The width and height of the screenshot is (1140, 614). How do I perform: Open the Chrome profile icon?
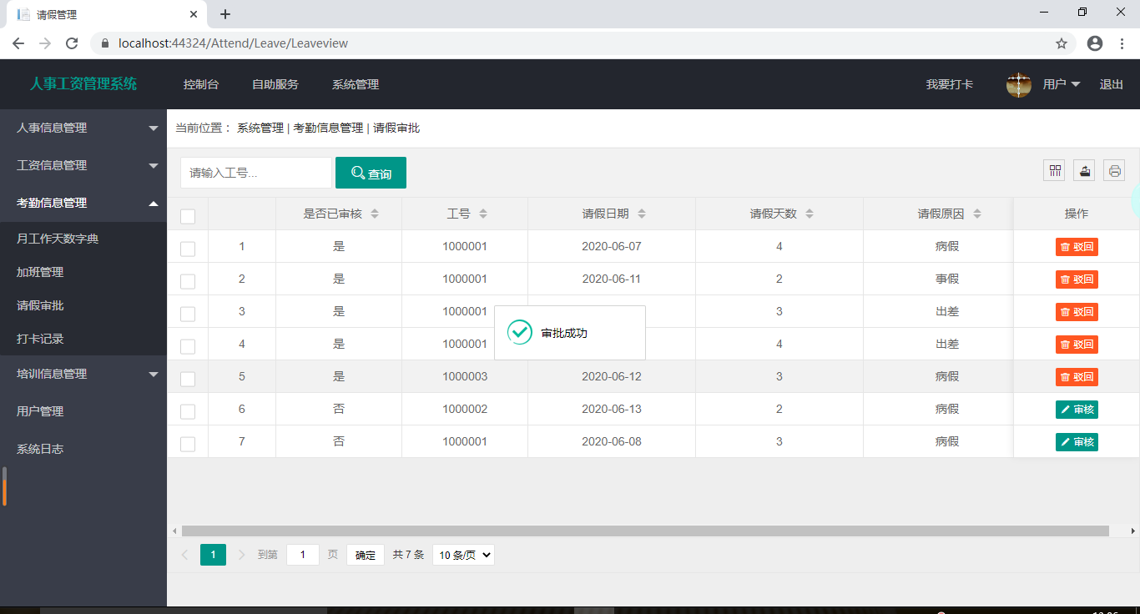point(1095,43)
